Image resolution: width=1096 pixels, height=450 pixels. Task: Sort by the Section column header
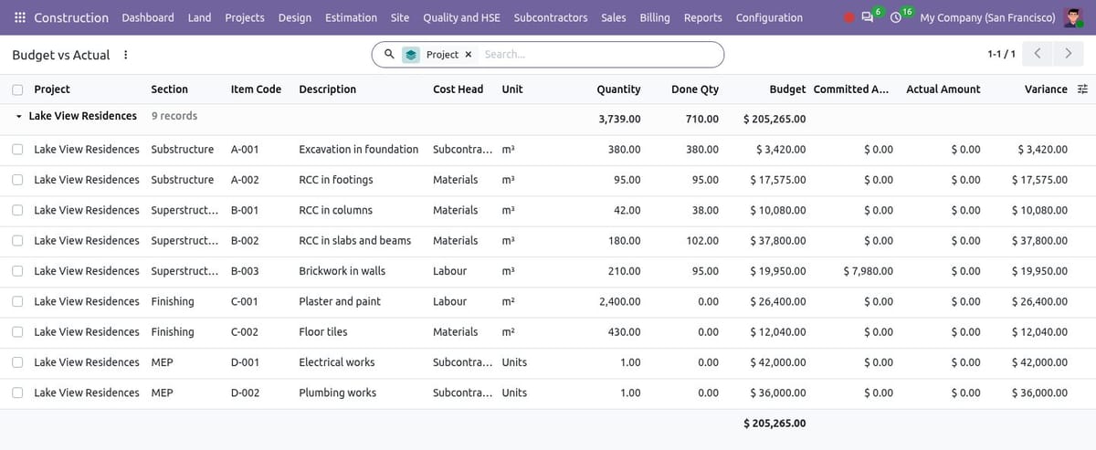click(x=170, y=89)
